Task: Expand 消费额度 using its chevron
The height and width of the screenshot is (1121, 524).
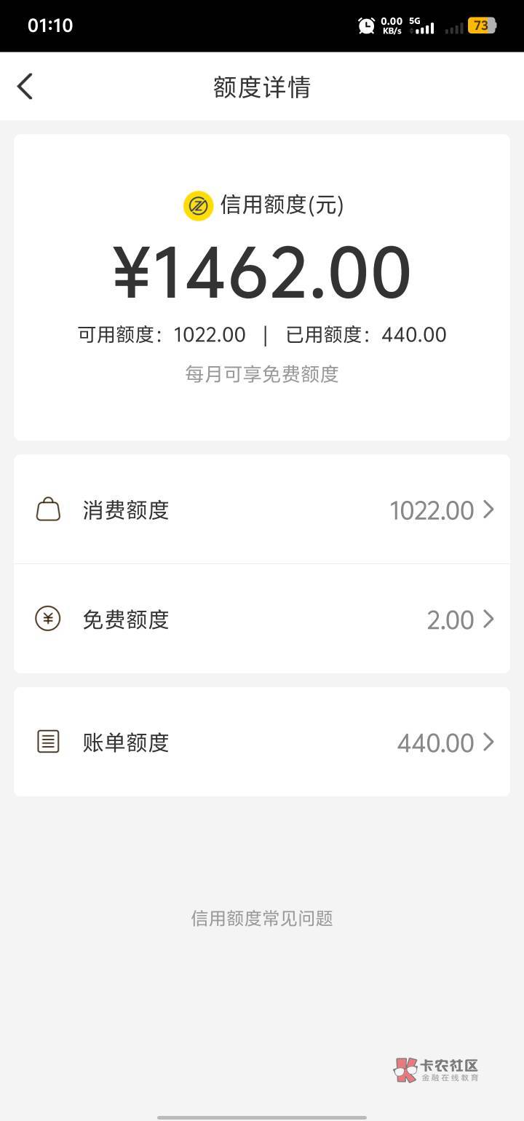Action: click(x=488, y=510)
